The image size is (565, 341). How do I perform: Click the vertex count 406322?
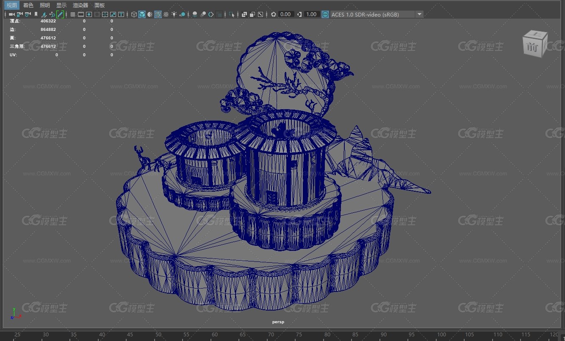(x=48, y=21)
